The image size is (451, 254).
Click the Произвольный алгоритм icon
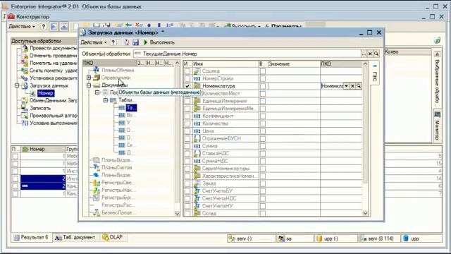click(x=25, y=116)
